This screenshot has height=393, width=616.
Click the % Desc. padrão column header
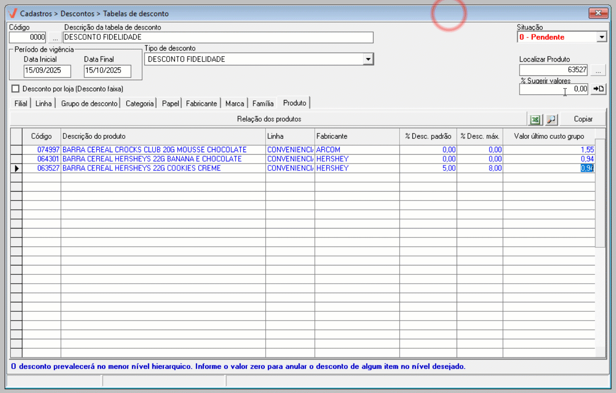428,136
